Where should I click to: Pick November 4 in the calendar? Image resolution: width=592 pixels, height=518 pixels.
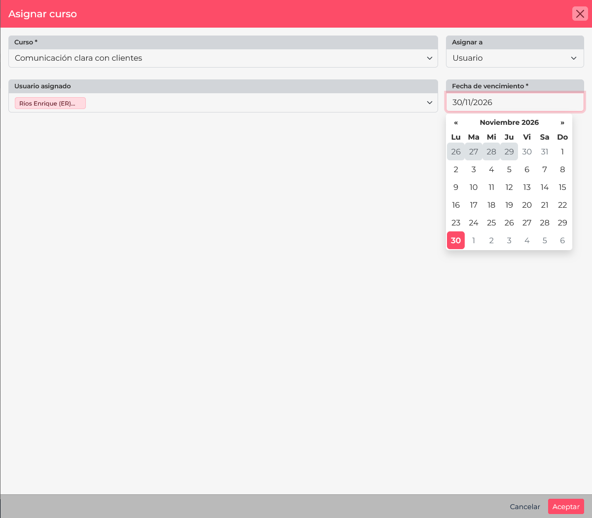(x=491, y=170)
